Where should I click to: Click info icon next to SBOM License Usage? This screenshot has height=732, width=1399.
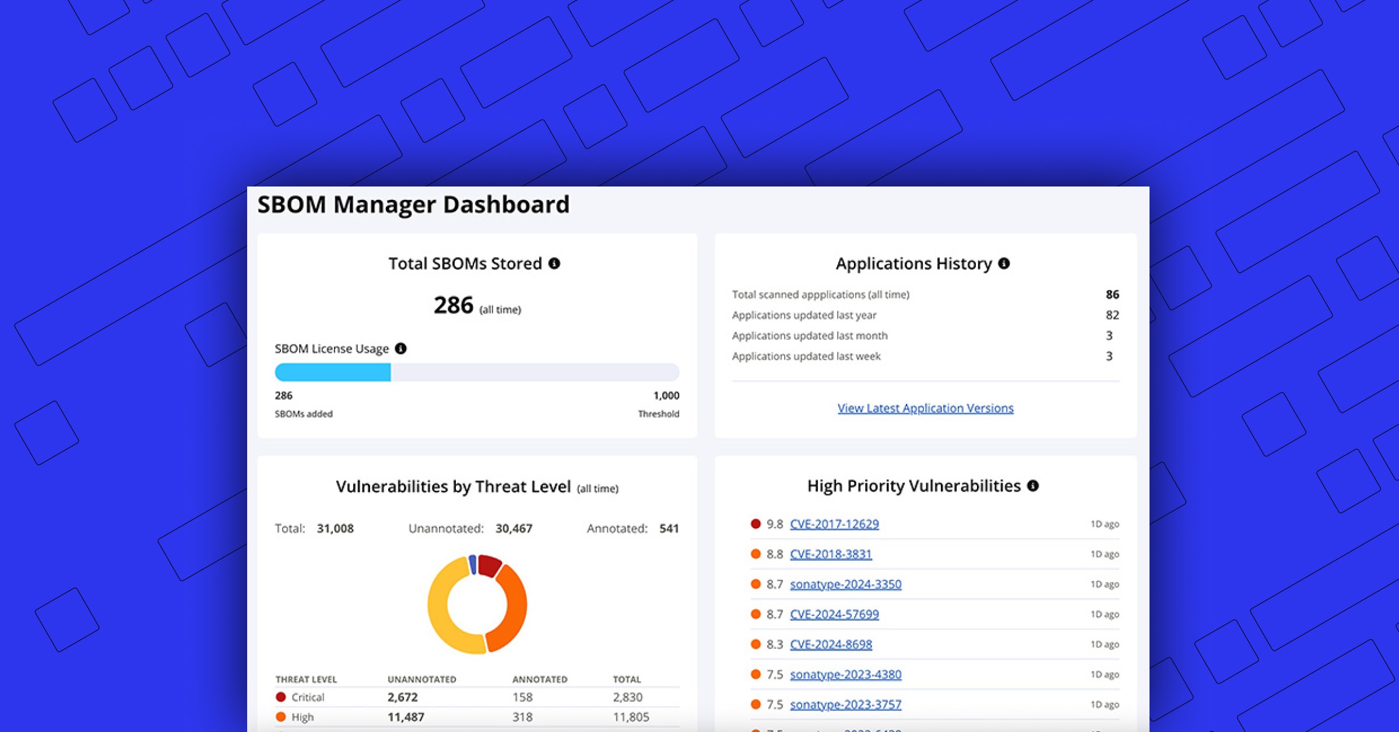400,349
